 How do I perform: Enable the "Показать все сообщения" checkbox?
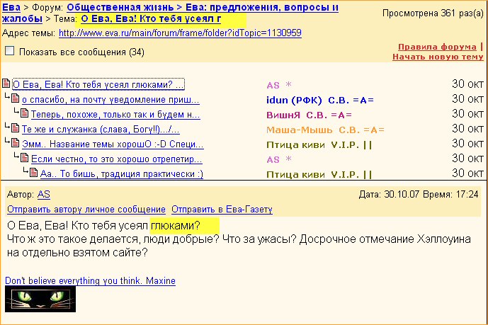click(x=10, y=51)
